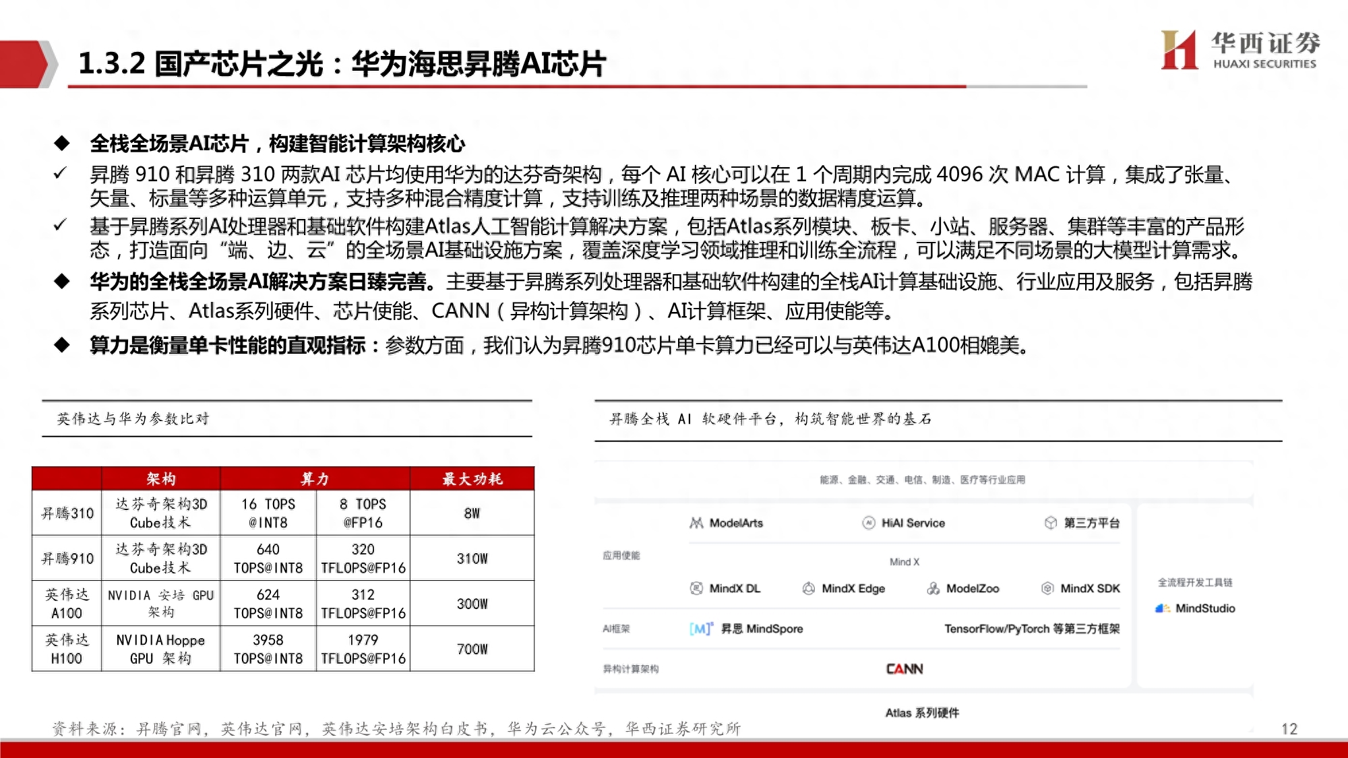Click the 320 TFLOPS@FP16 cell

[363, 559]
